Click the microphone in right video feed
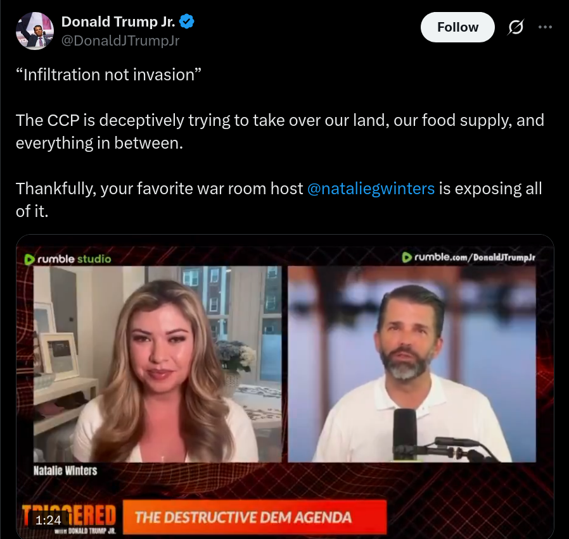This screenshot has width=569, height=539. pyautogui.click(x=406, y=433)
